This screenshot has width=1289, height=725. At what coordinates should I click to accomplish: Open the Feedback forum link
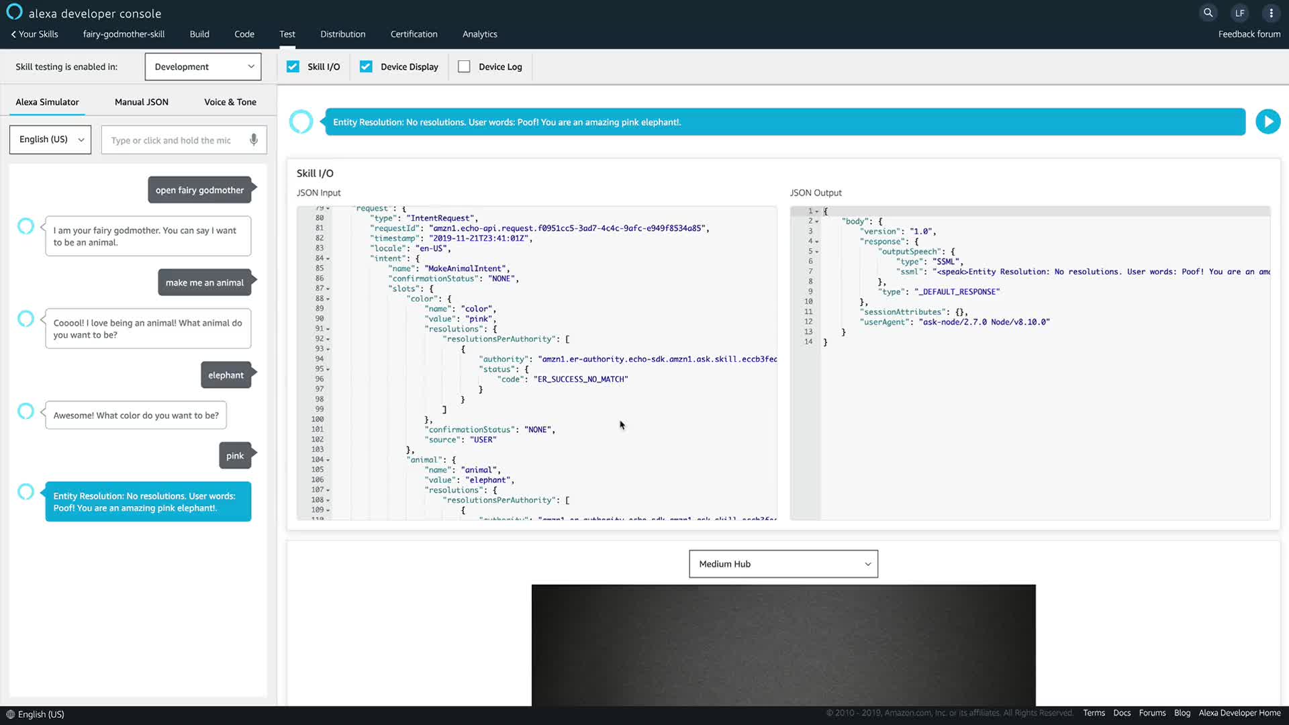[1249, 34]
